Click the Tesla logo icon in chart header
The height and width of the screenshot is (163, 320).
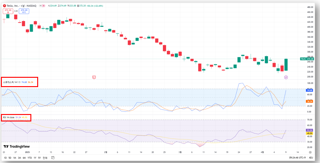pyautogui.click(x=5, y=6)
